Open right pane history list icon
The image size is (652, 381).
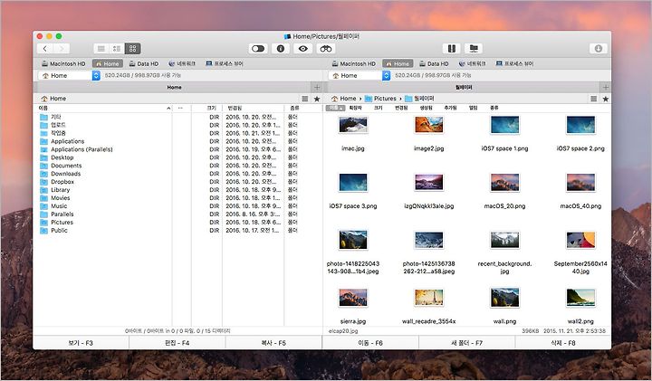(594, 99)
